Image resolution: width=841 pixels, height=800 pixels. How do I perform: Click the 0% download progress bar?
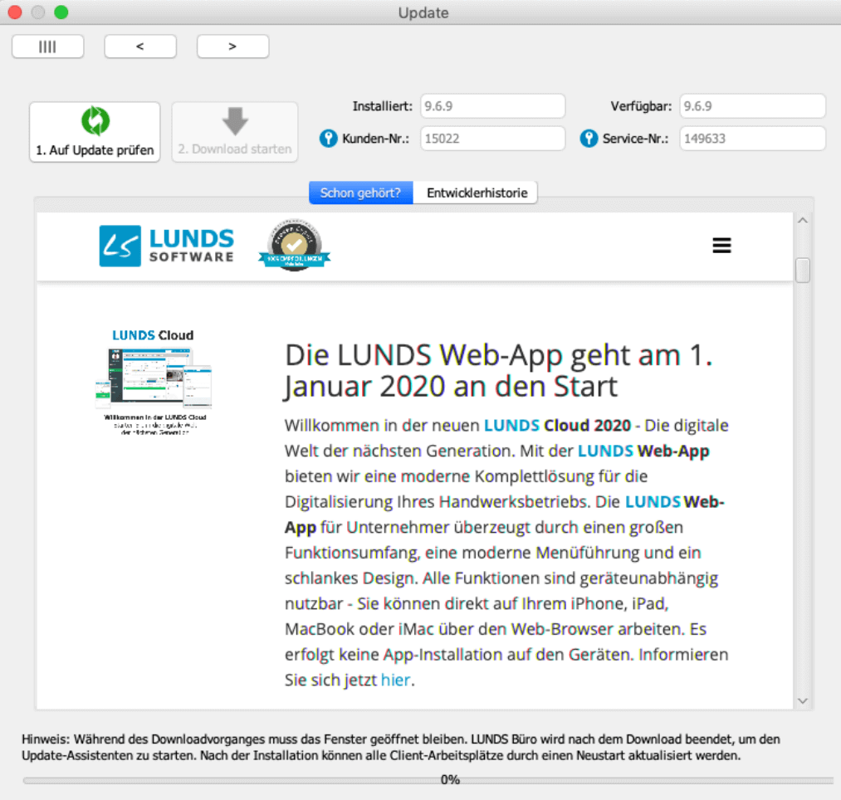tap(428, 780)
